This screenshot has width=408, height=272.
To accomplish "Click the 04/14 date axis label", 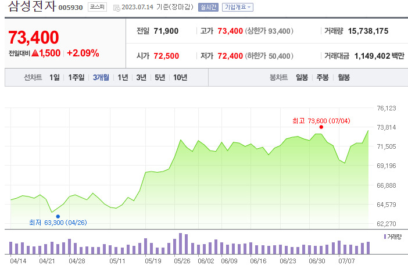I will [18, 261].
